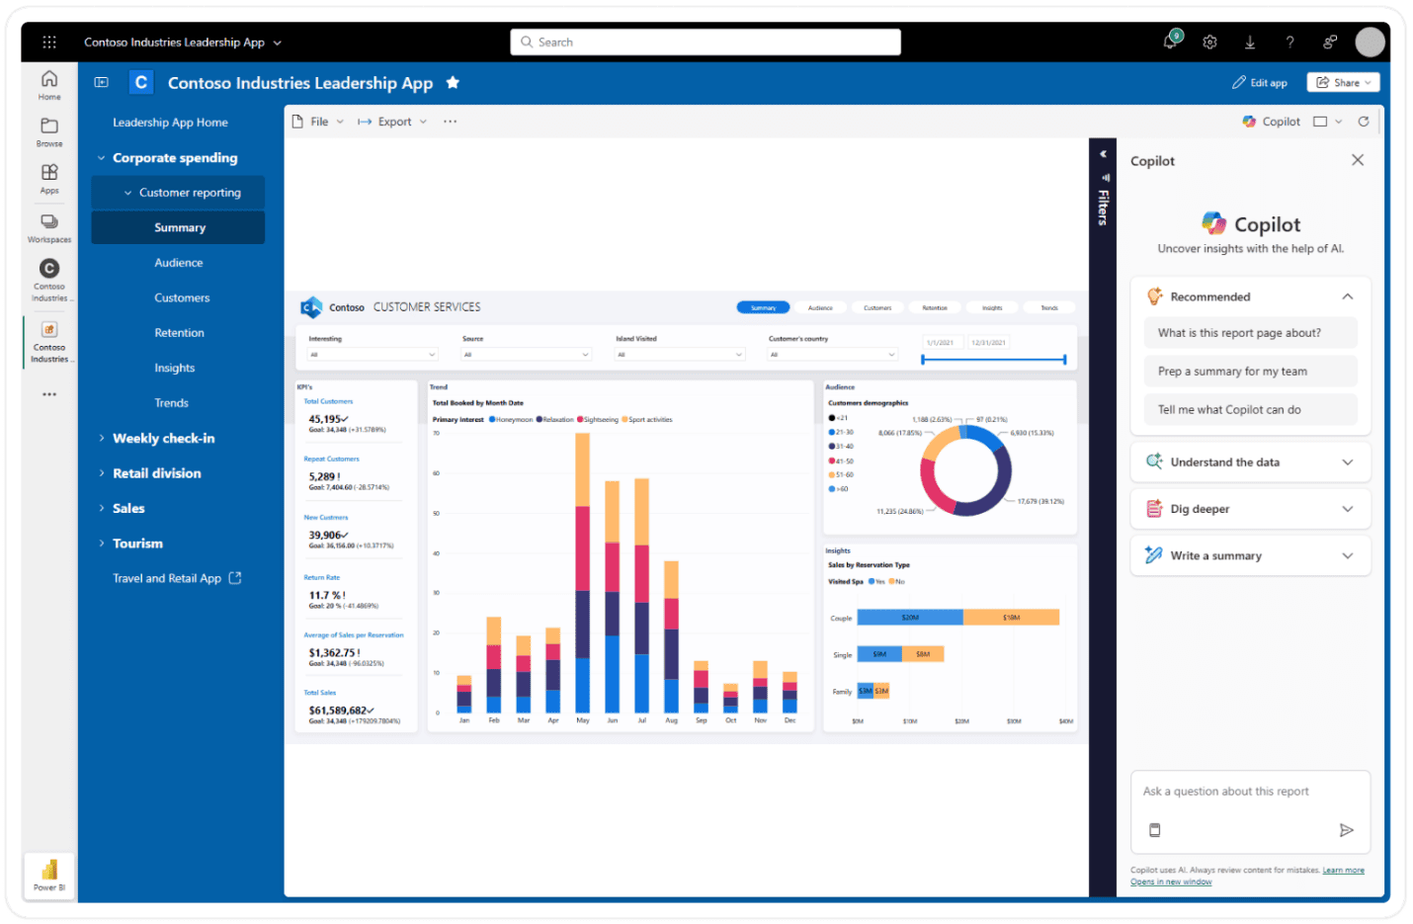This screenshot has width=1413, height=924.
Task: Open the Copilot button in toolbar
Action: [x=1271, y=122]
